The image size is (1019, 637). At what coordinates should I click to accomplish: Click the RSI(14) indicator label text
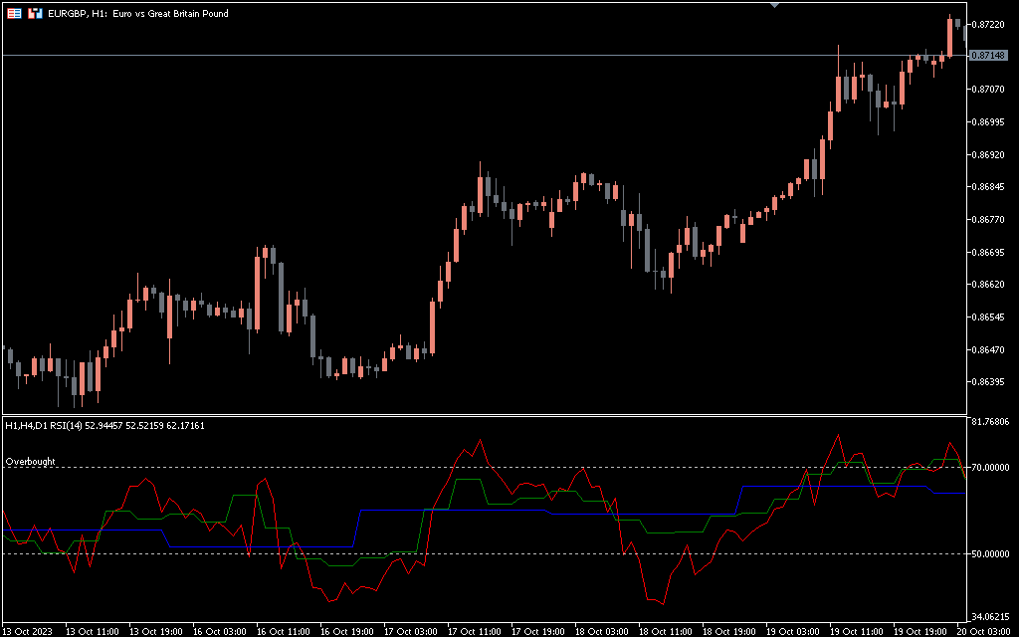[104, 426]
